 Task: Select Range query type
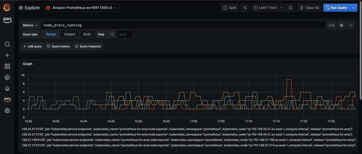[x=51, y=34]
